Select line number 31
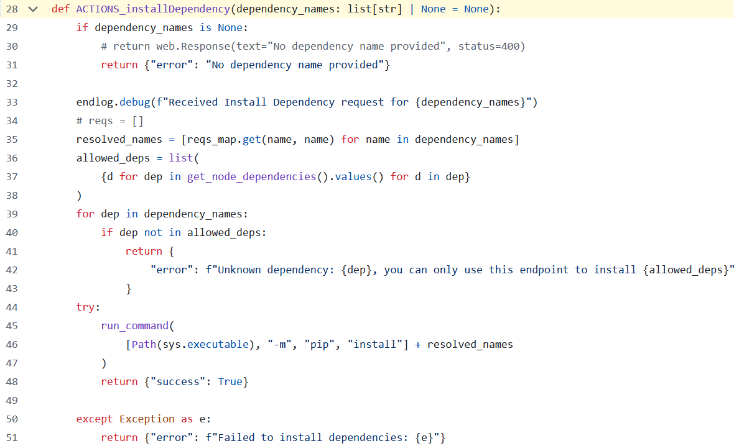 point(12,65)
